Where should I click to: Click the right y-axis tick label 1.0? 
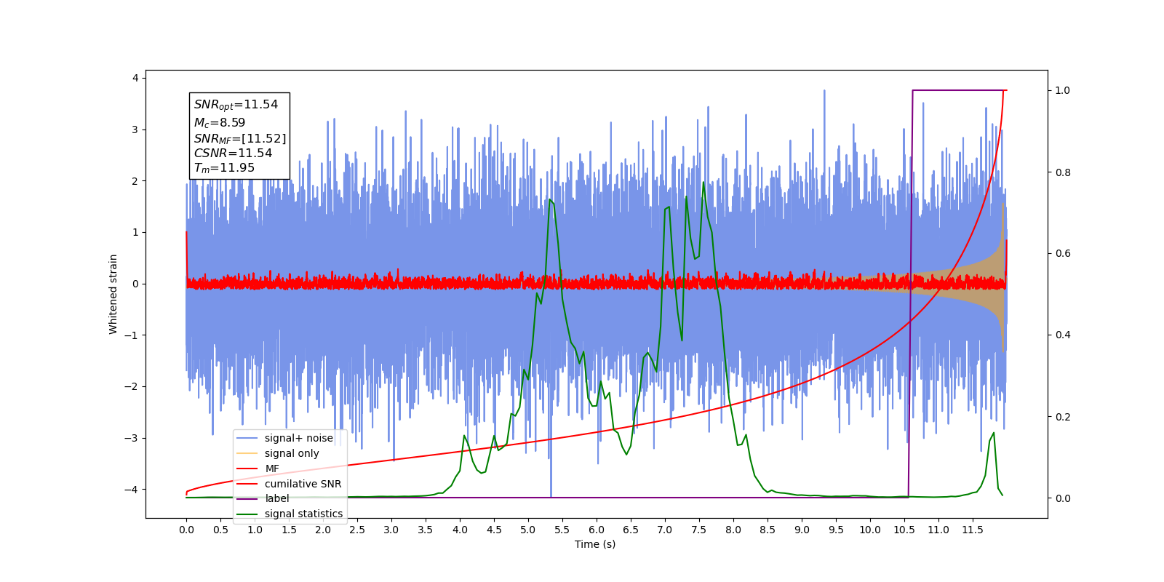click(1063, 90)
